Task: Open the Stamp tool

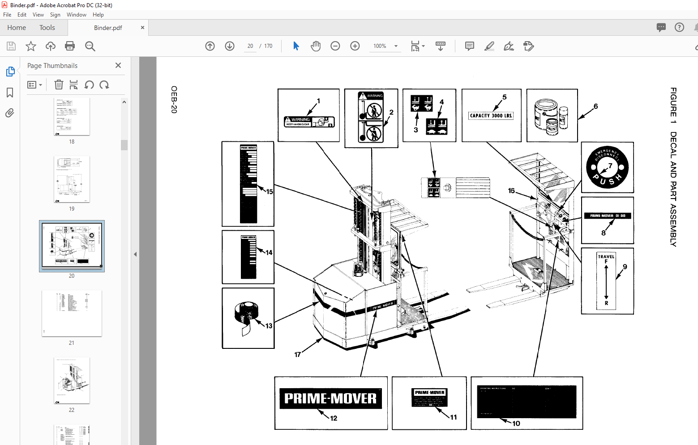Action: point(529,46)
